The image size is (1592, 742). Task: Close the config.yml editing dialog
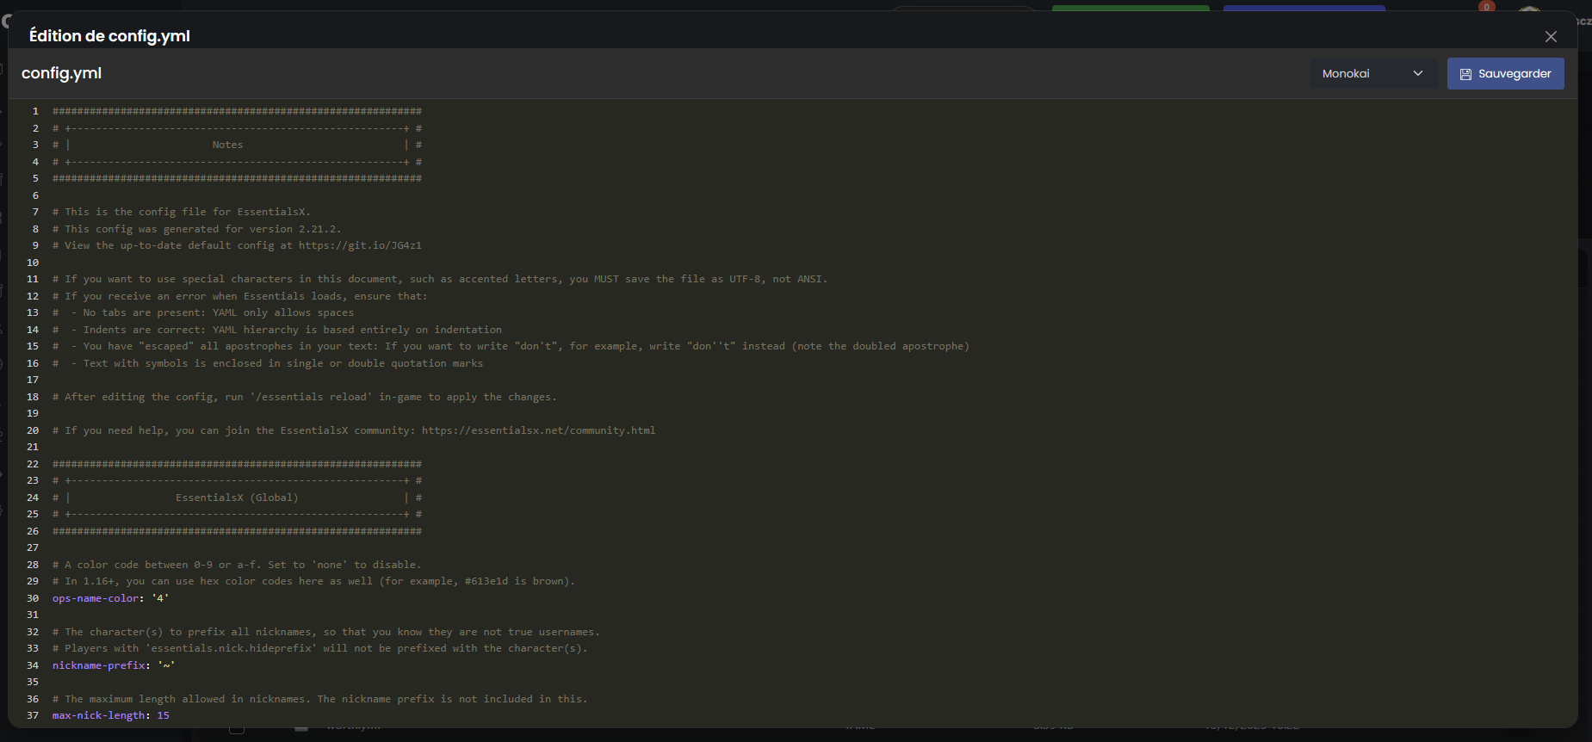tap(1551, 36)
